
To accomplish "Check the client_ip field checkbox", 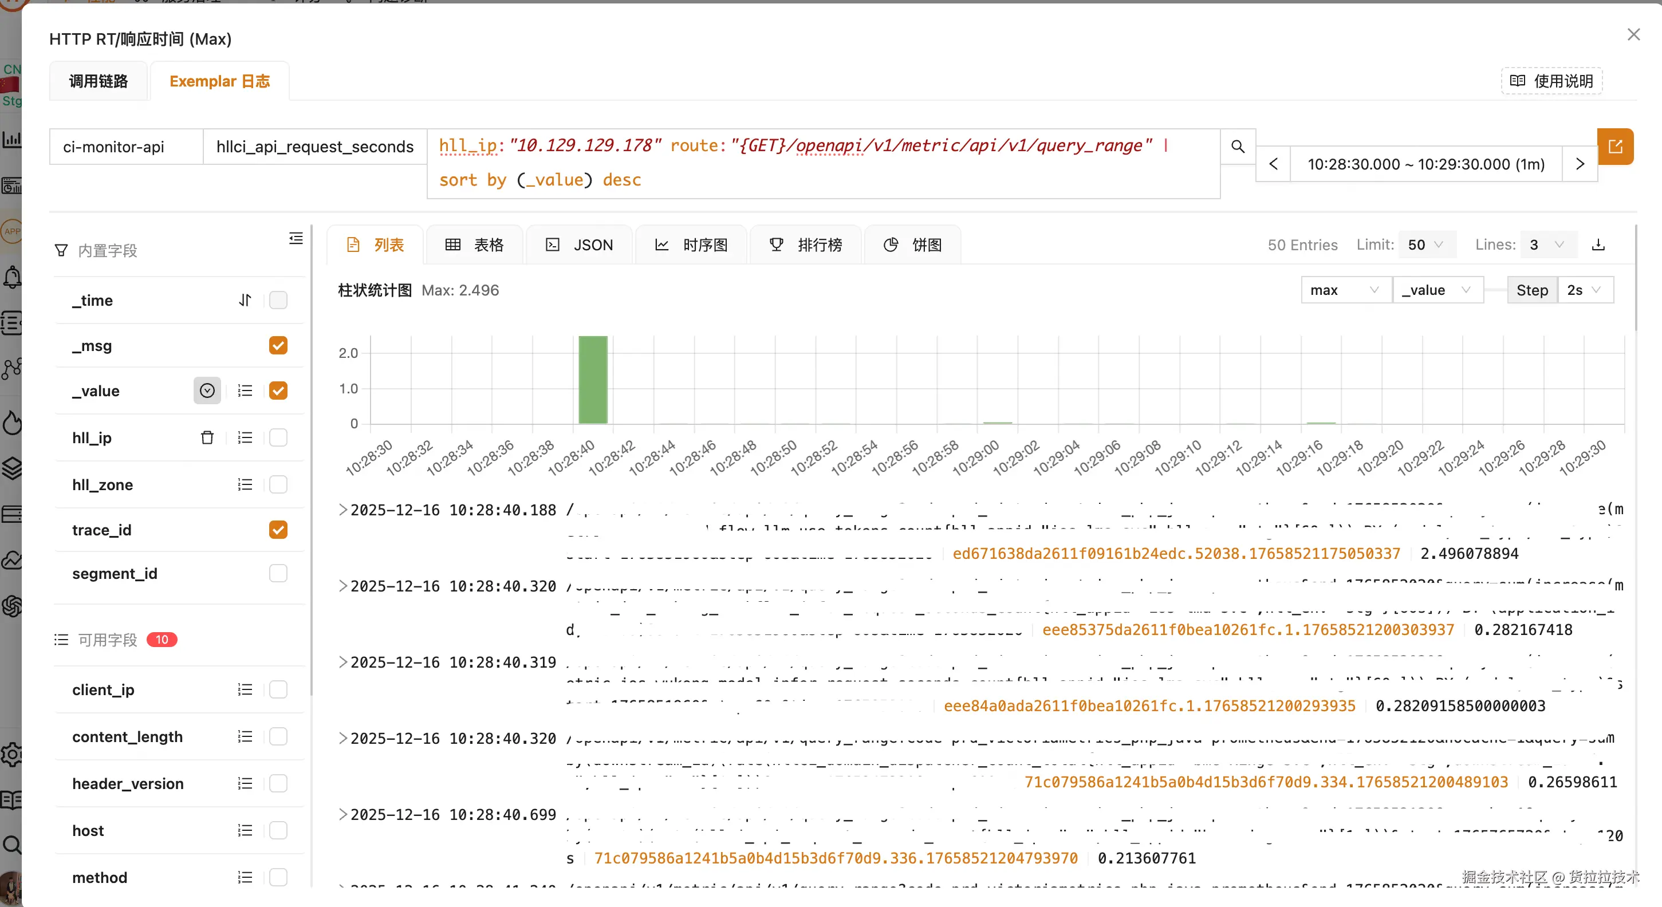I will click(278, 689).
